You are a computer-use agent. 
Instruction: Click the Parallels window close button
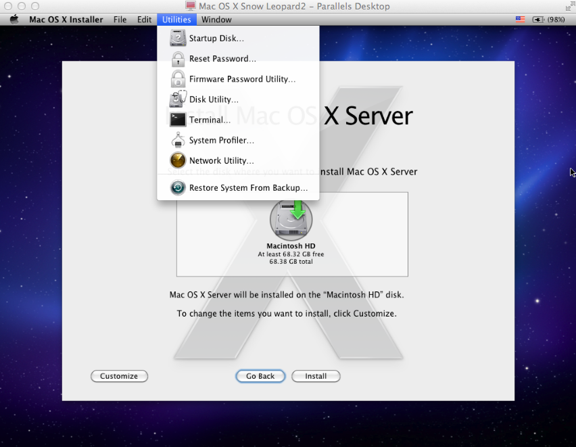tap(7, 6)
